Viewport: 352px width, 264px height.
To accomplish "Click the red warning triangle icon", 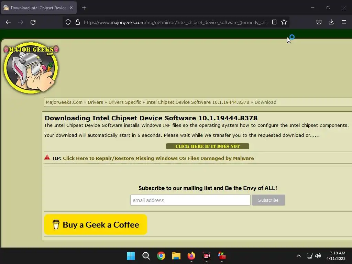I will coord(47,157).
